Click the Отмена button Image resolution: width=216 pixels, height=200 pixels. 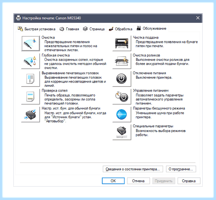coord(138,181)
